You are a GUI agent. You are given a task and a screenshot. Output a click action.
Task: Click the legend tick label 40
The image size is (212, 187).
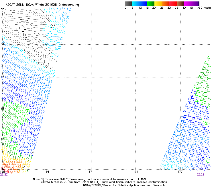[x=184, y=8]
